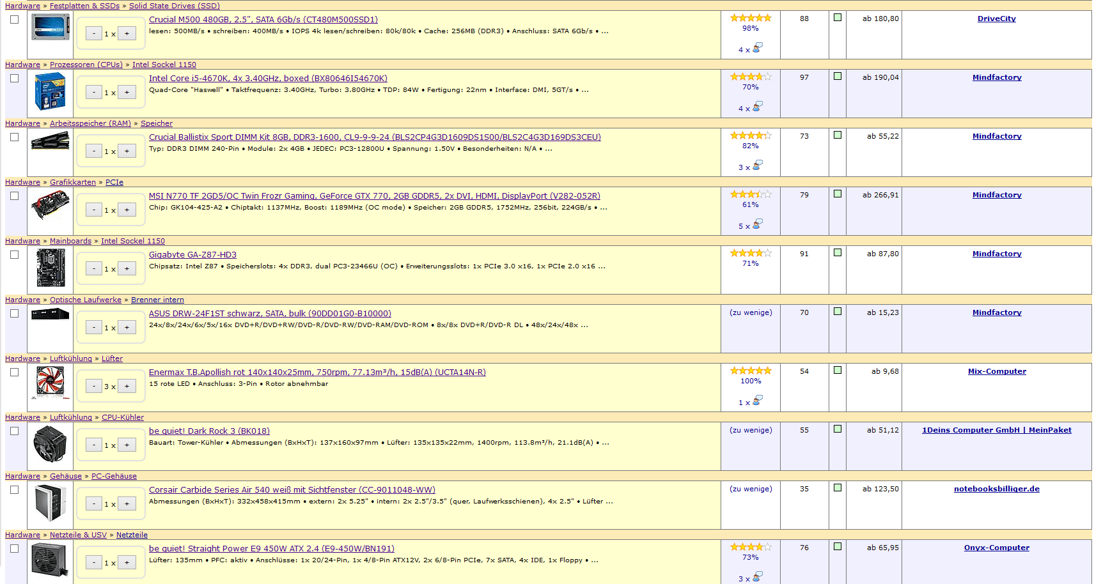Open Festplatten & SSDs breadcrumb
1094x584 pixels.
pyautogui.click(x=84, y=6)
